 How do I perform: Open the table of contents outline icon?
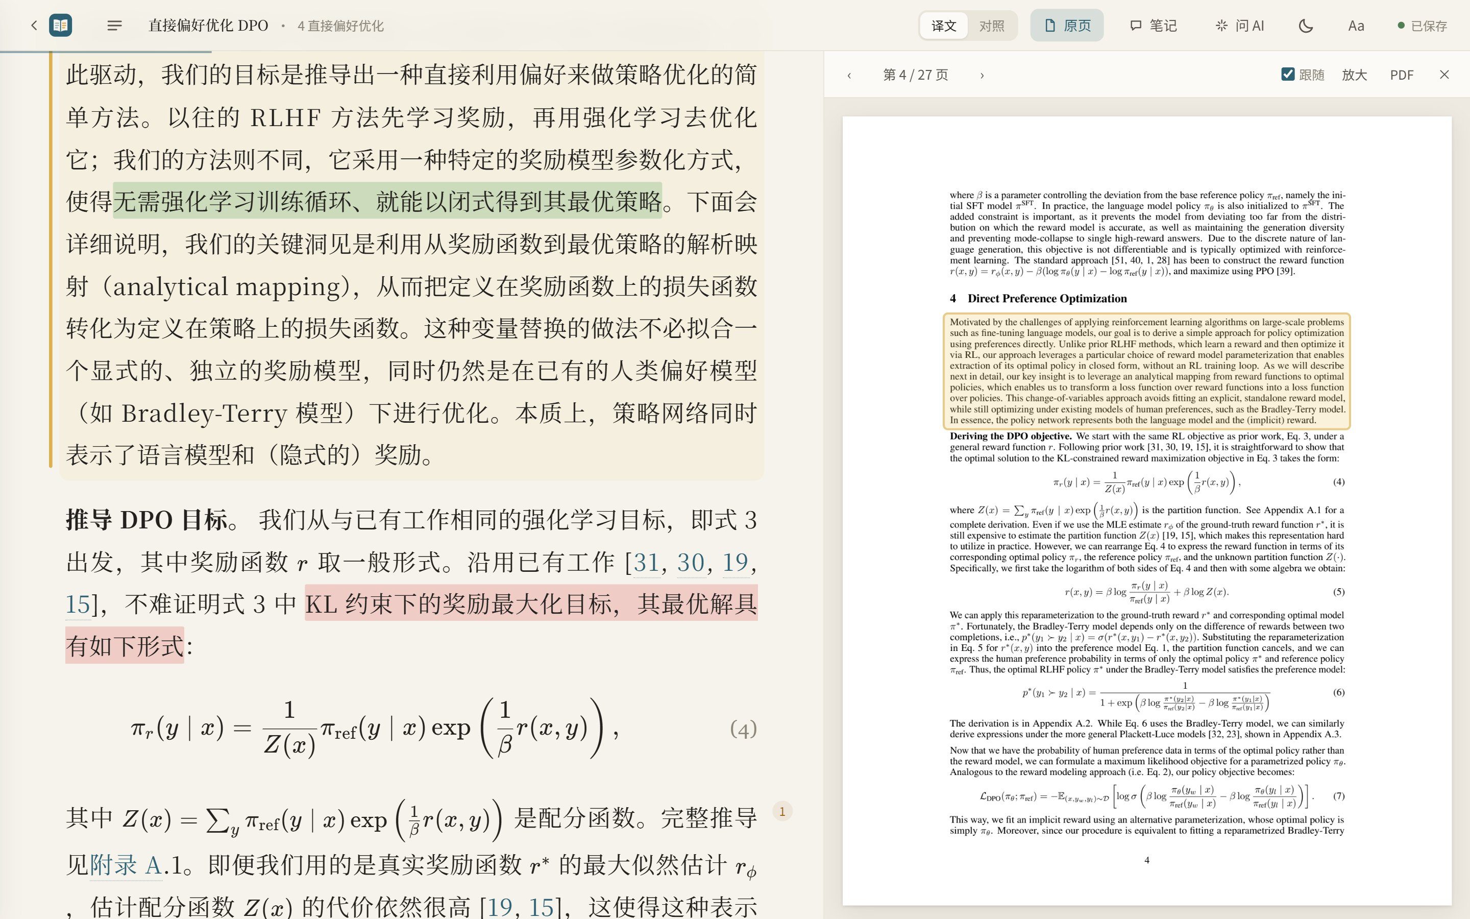[x=114, y=26]
